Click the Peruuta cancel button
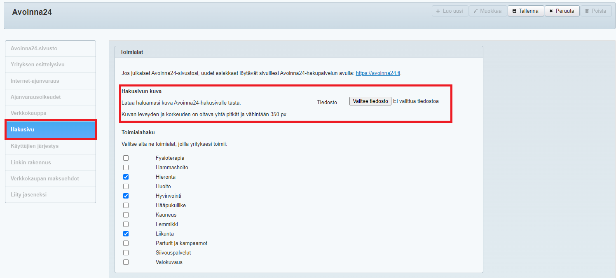Viewport: 616px width, 278px height. click(x=562, y=11)
